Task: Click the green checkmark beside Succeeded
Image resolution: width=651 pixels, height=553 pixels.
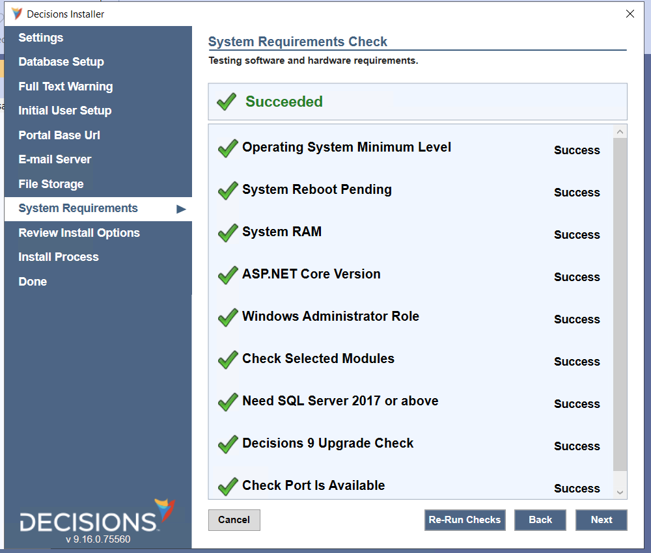Action: [x=227, y=101]
